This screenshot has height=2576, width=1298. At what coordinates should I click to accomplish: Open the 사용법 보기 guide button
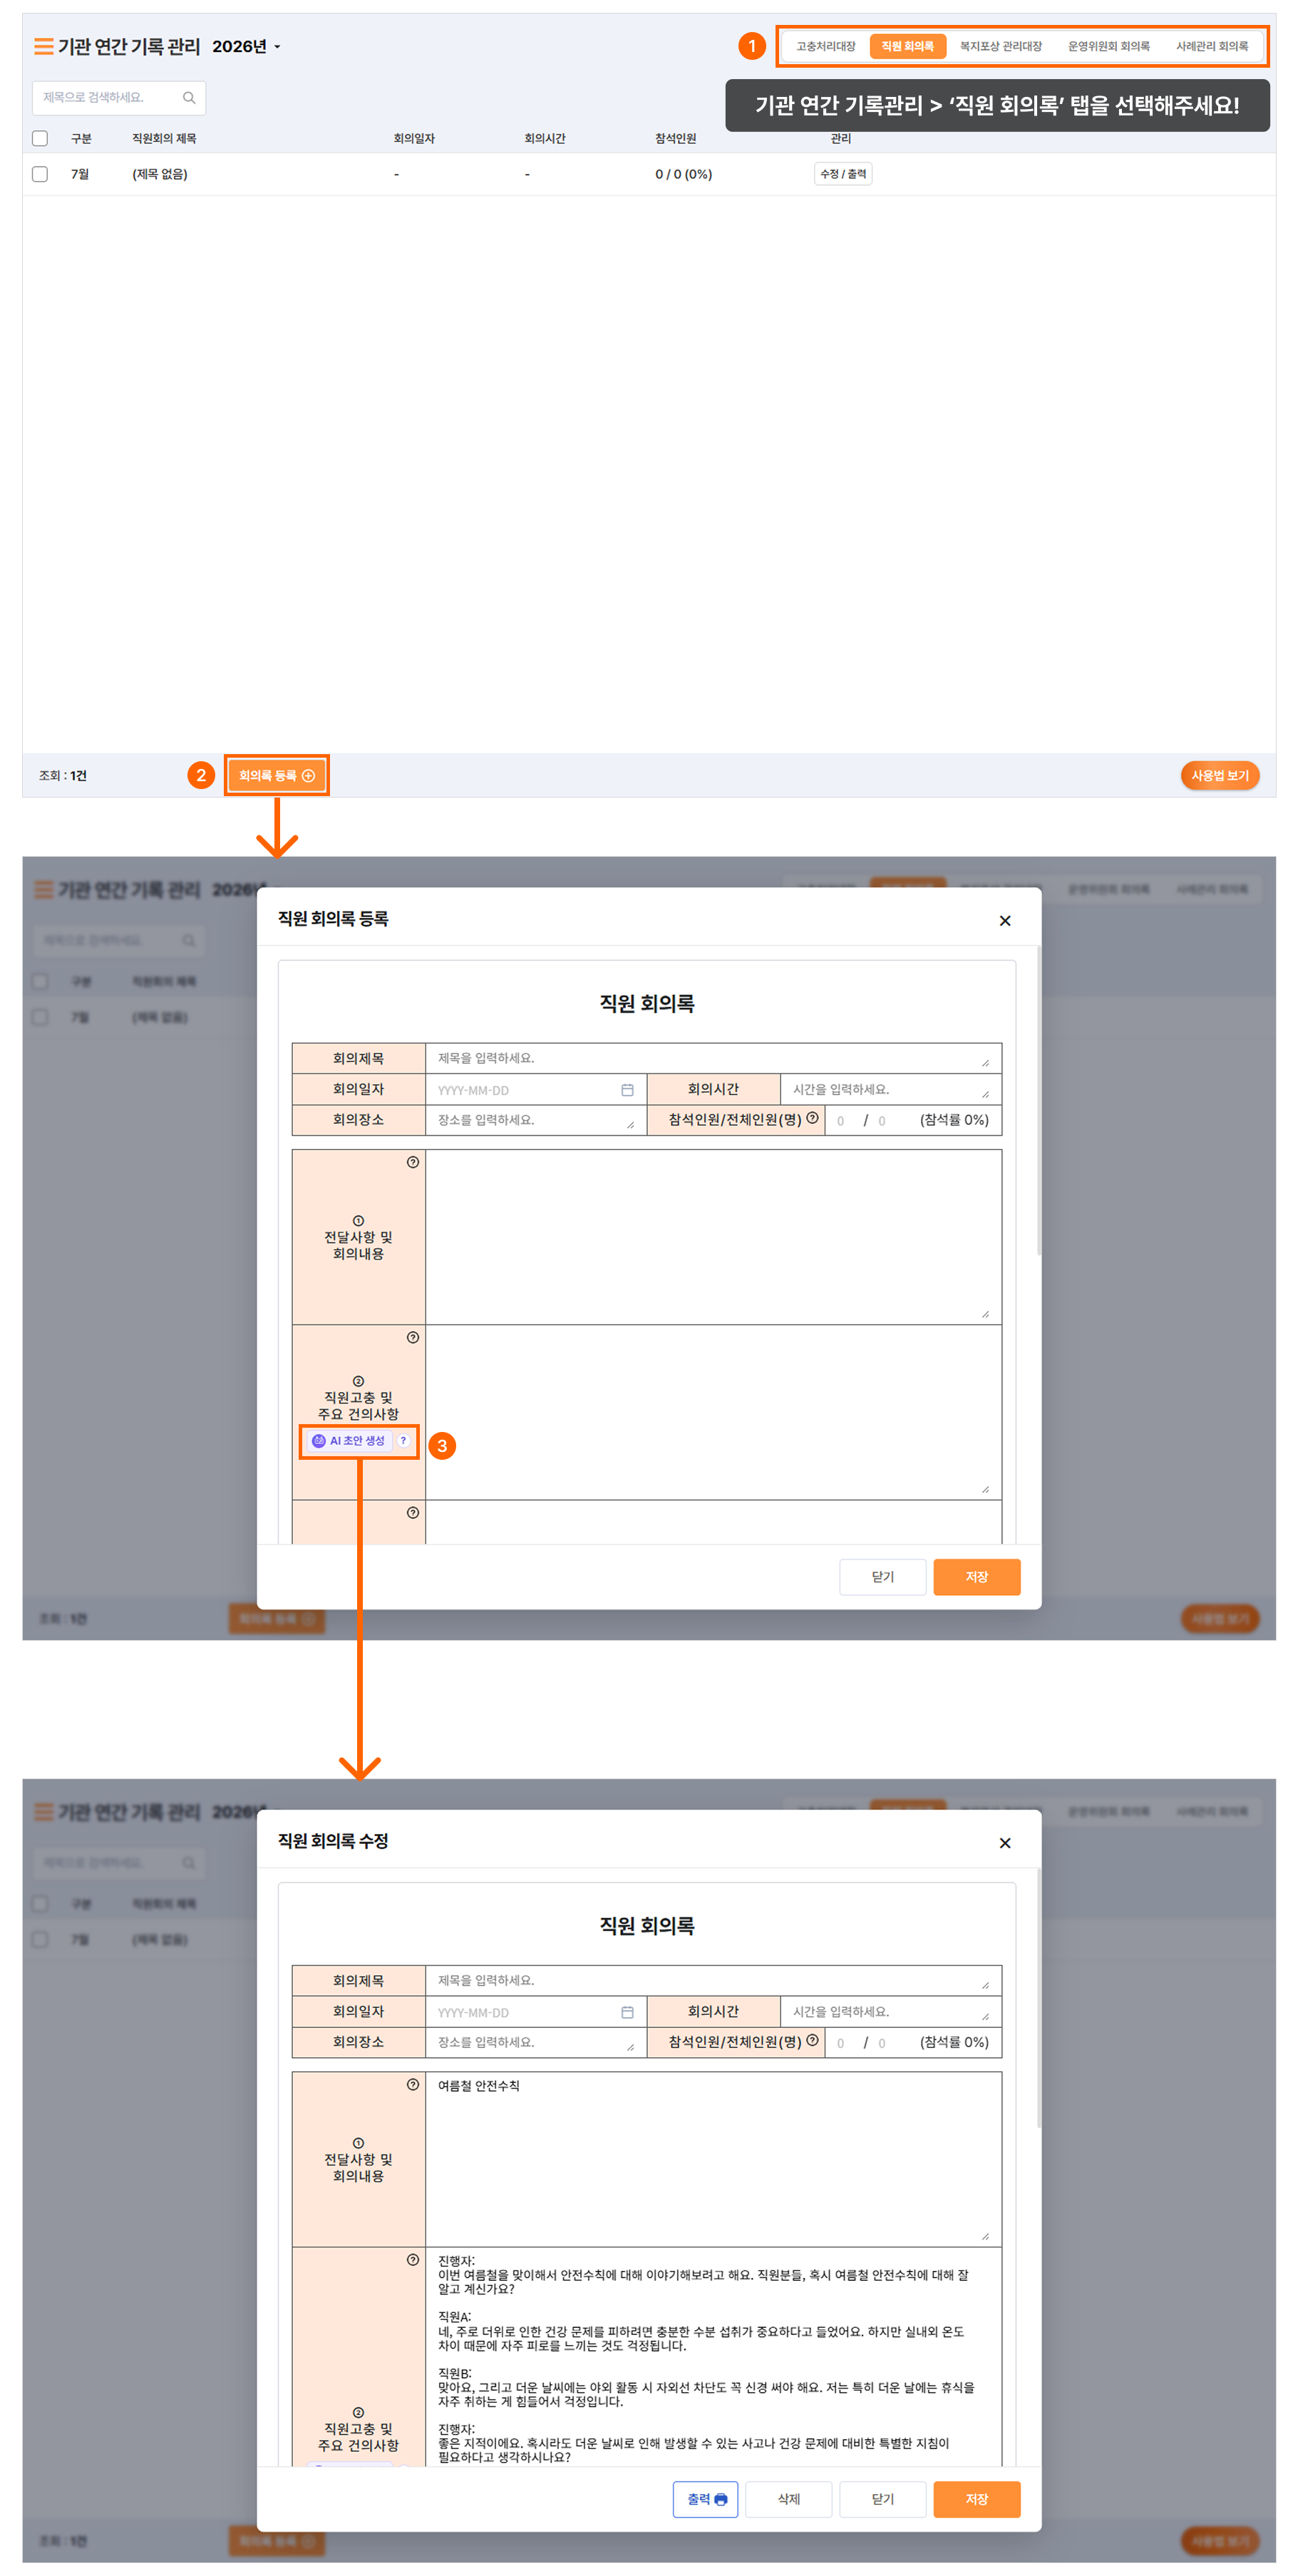[x=1219, y=775]
